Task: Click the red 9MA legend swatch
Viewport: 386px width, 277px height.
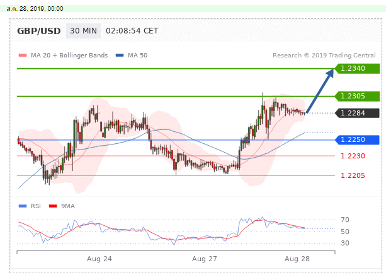Action: 53,206
